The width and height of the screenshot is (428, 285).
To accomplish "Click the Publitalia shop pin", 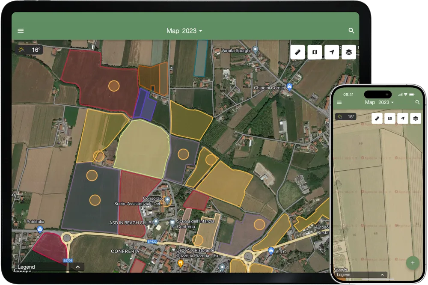I will [x=40, y=229].
